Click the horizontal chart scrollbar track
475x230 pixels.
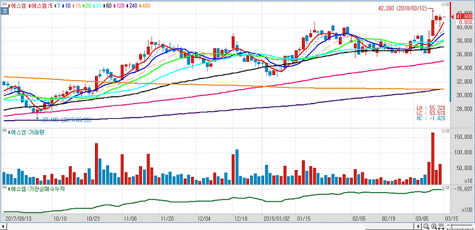[210, 226]
